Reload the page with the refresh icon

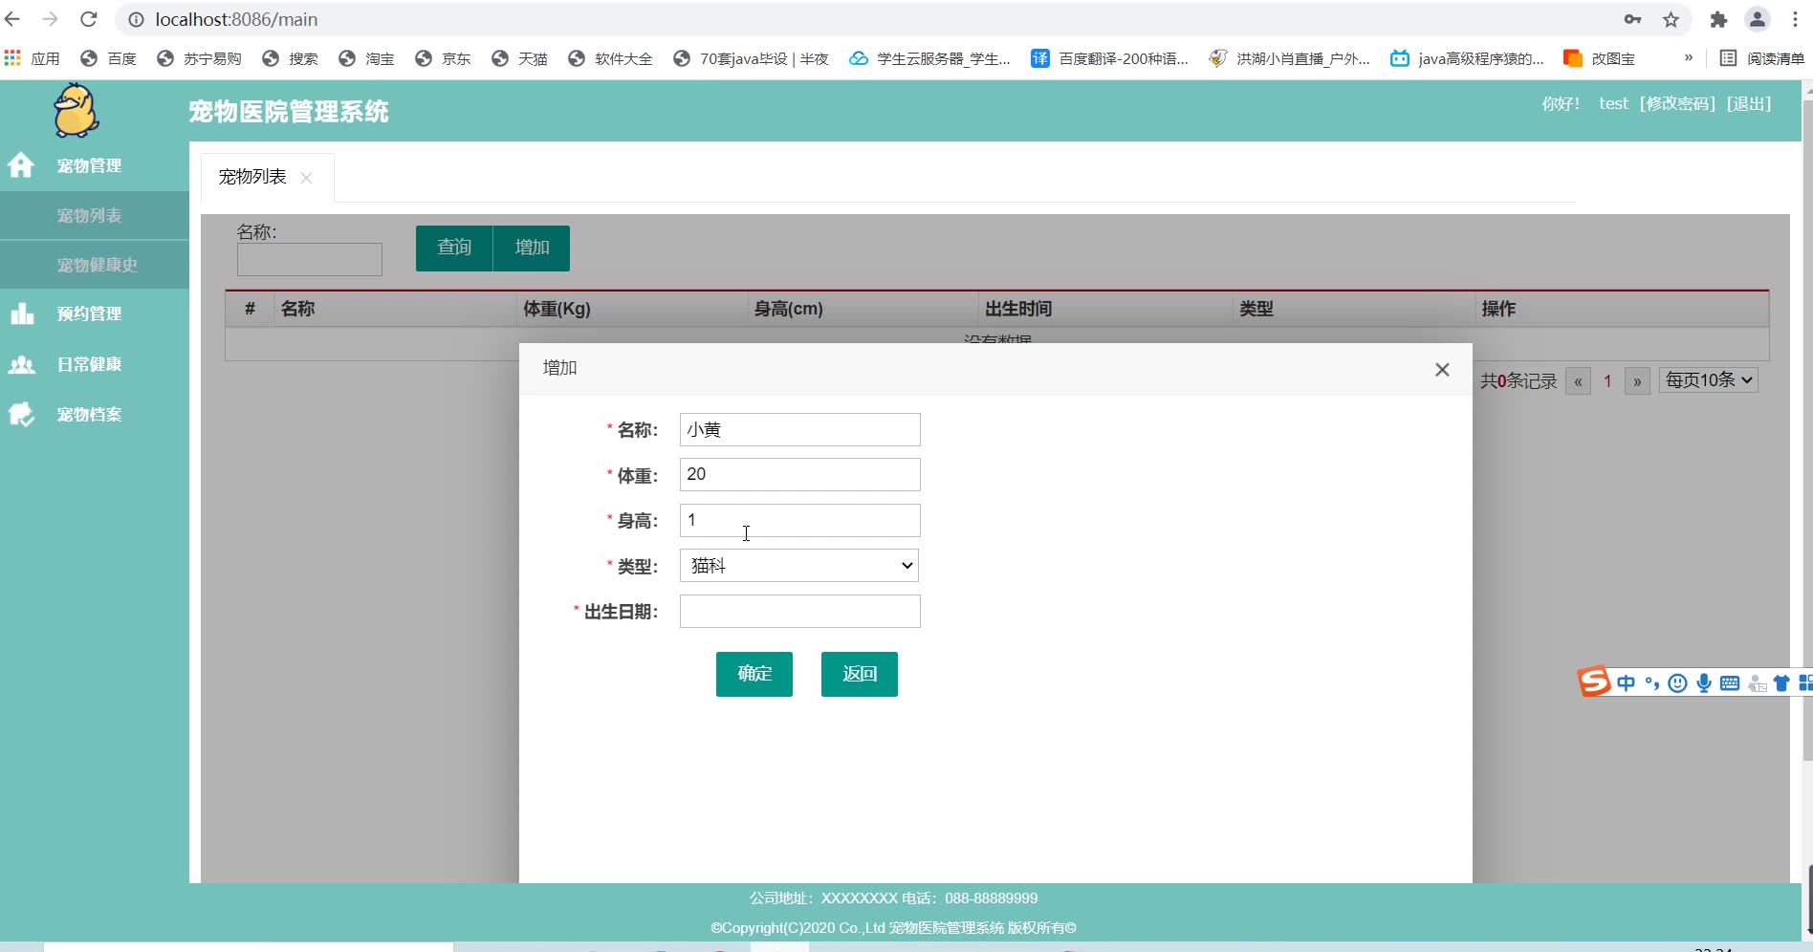pyautogui.click(x=88, y=19)
